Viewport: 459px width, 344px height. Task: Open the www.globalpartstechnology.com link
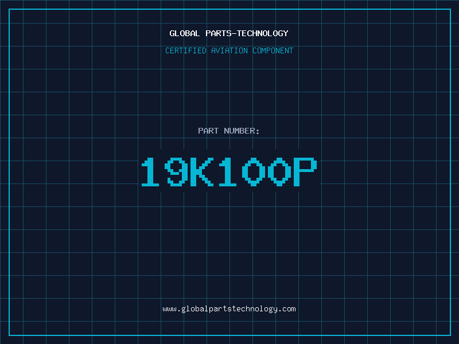[x=229, y=309]
